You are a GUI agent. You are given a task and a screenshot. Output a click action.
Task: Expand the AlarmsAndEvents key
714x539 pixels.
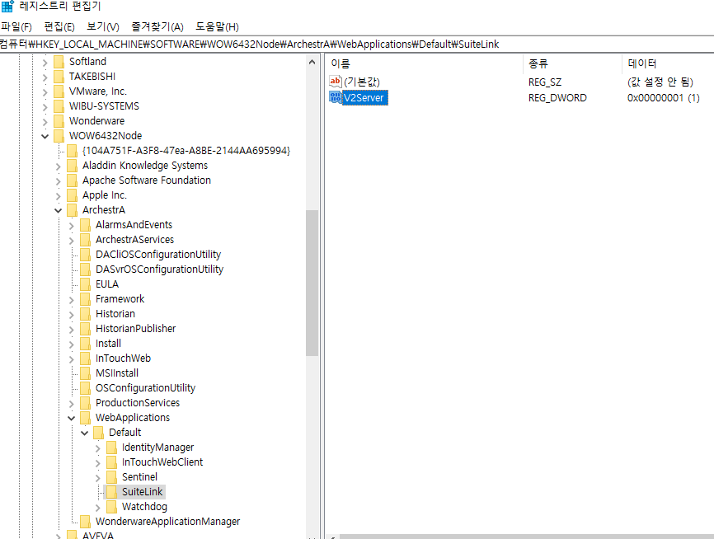point(71,226)
